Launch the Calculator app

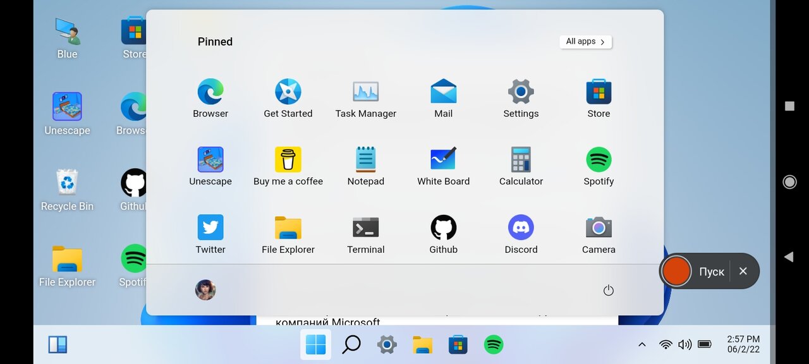[521, 158]
